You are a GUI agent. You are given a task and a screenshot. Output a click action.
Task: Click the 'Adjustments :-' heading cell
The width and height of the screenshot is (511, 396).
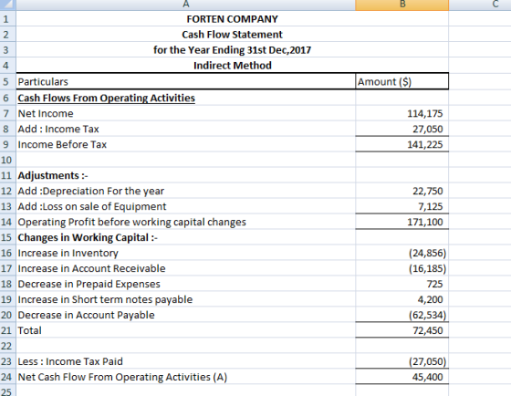pos(186,175)
